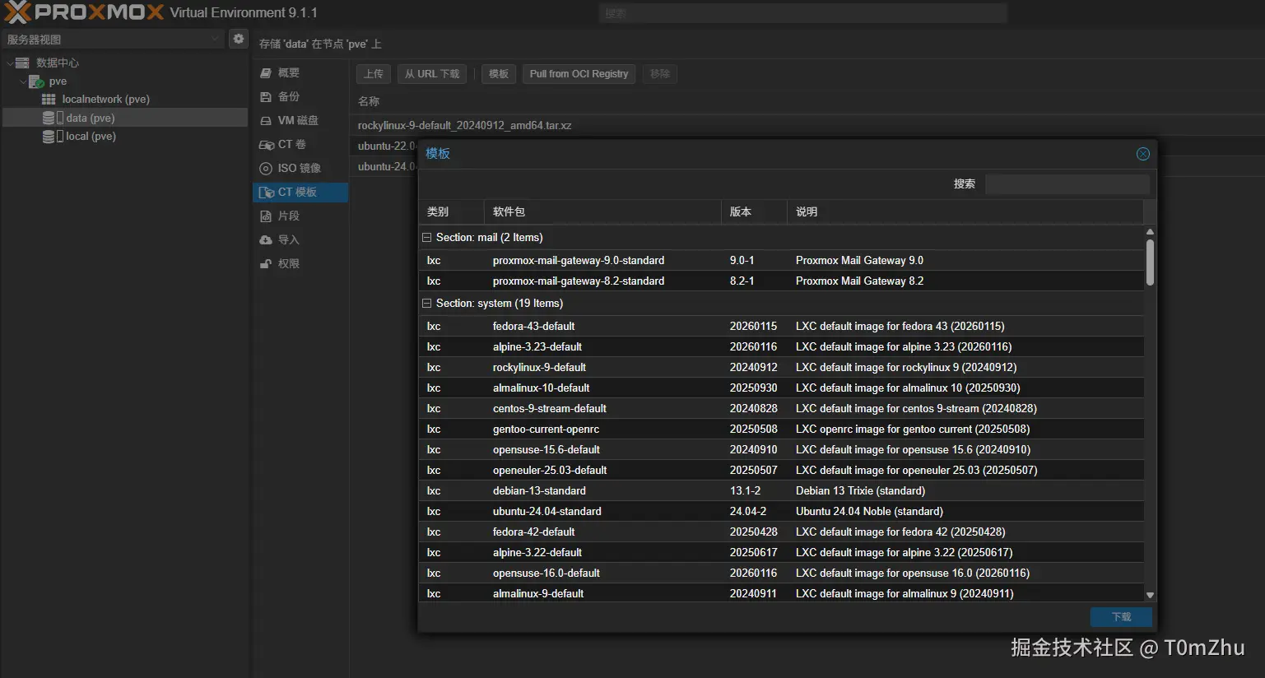1265x678 pixels.
Task: Click the localnetwork grid icon
Action: 49,99
